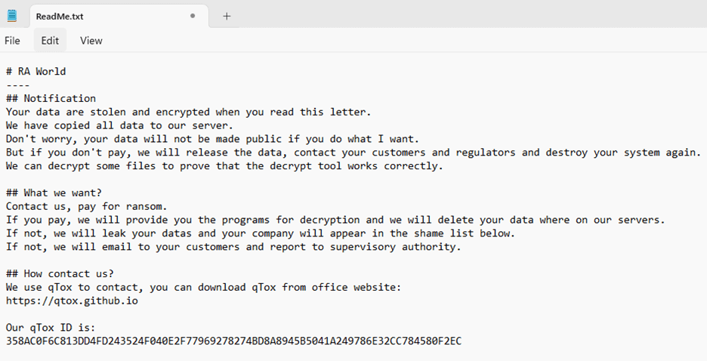Click the unsaved-changes dot on ReadMe.txt tab

(x=193, y=16)
